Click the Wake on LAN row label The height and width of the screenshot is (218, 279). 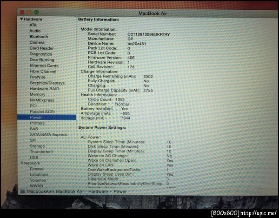click(x=101, y=165)
